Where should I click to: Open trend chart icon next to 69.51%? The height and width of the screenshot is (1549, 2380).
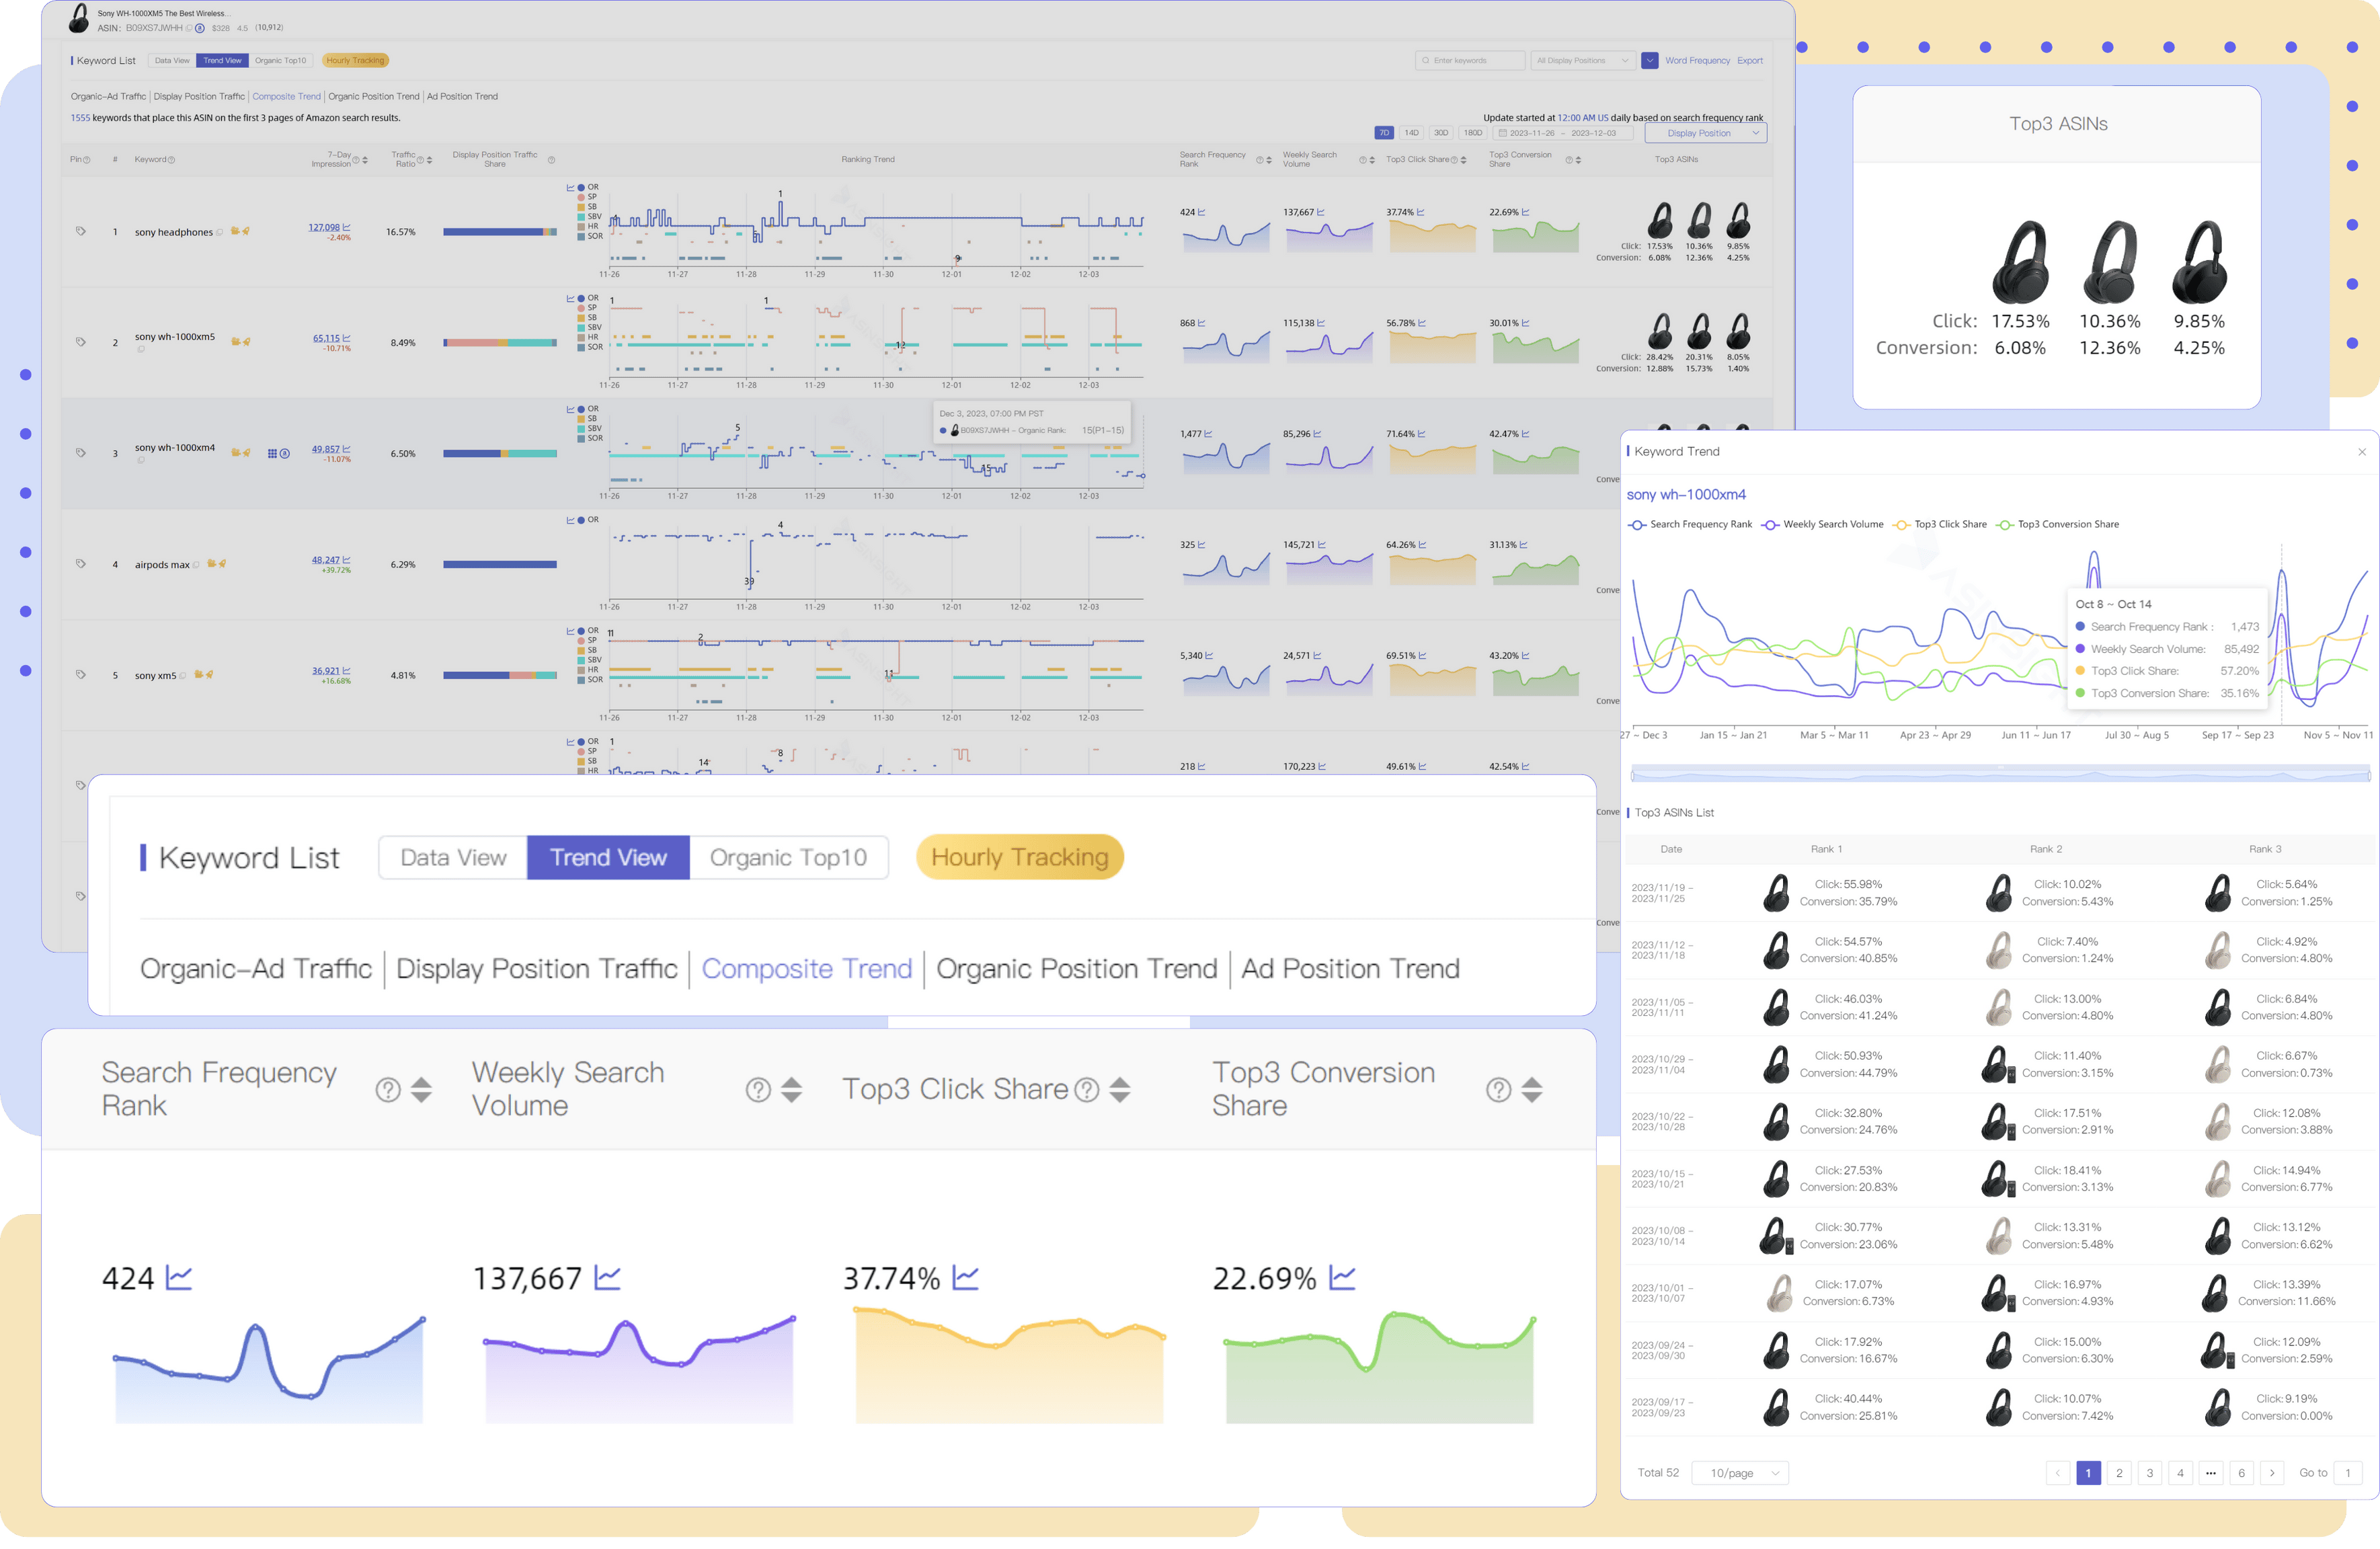(1422, 656)
